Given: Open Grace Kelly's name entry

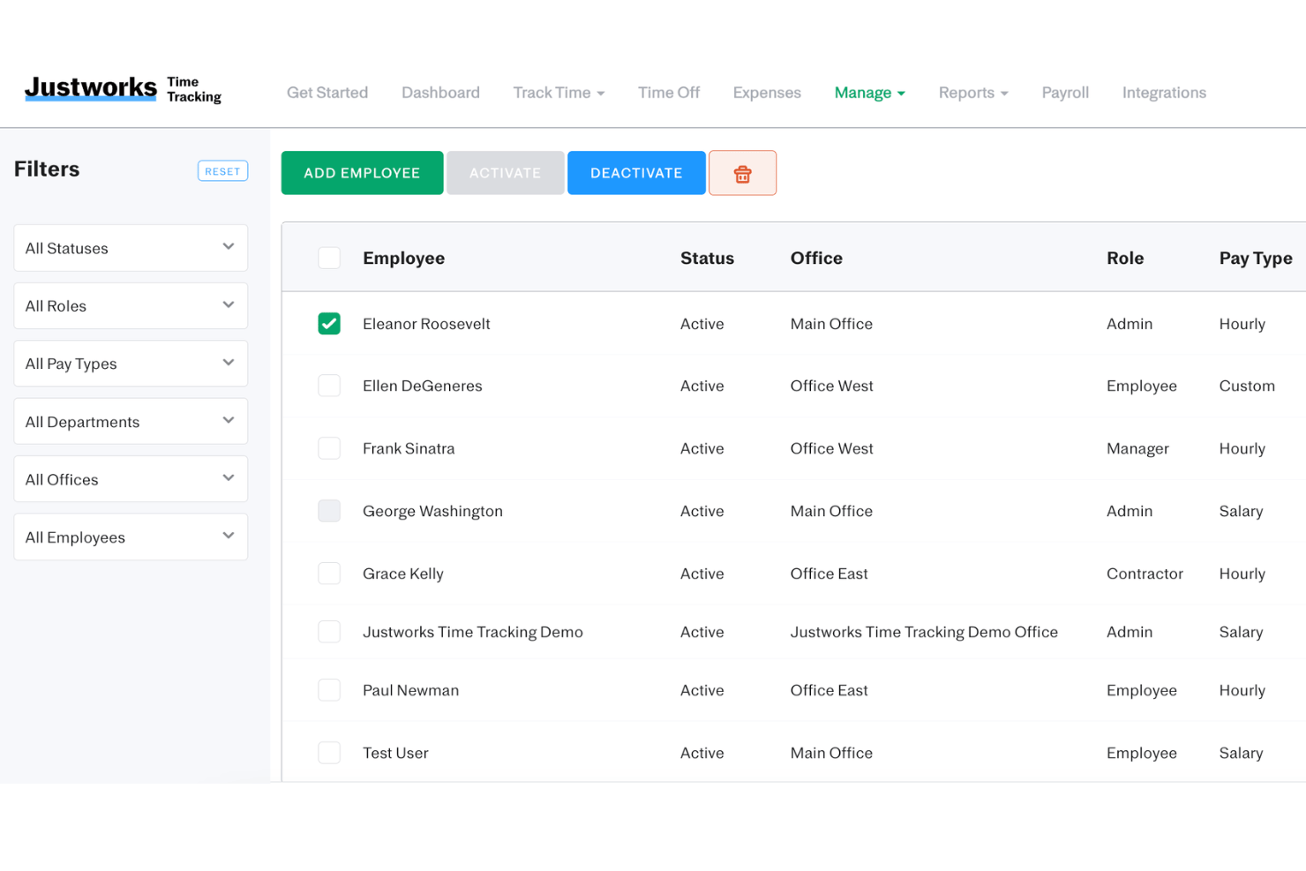Looking at the screenshot, I should click(402, 574).
